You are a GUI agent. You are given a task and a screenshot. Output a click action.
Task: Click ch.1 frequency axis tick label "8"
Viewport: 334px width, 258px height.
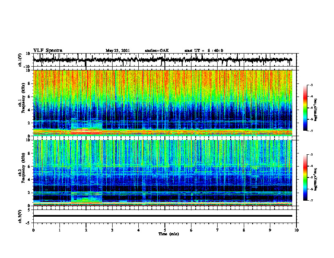[x=29, y=84]
